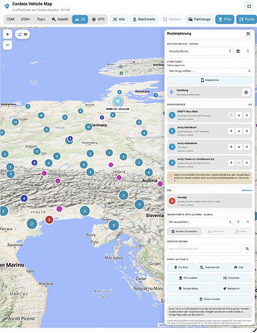Click into the Adresse suchen input field

[x=204, y=249]
